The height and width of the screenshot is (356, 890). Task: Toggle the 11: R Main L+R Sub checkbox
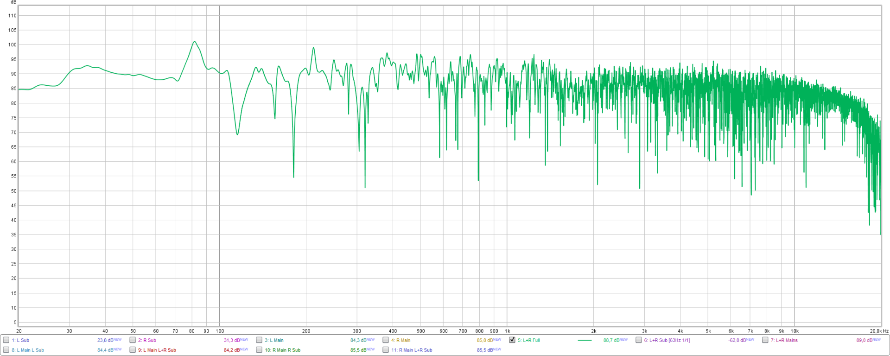(x=386, y=350)
